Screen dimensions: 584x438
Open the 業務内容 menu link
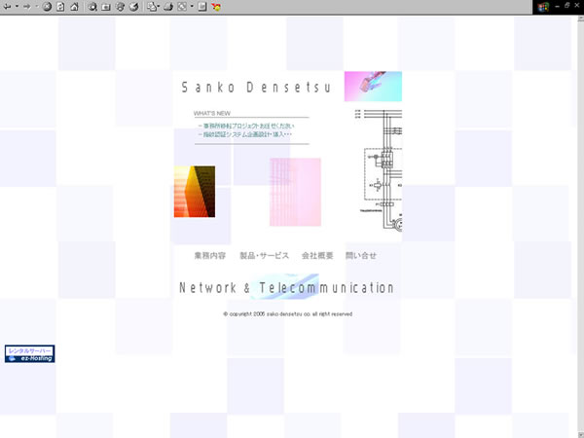pyautogui.click(x=210, y=255)
